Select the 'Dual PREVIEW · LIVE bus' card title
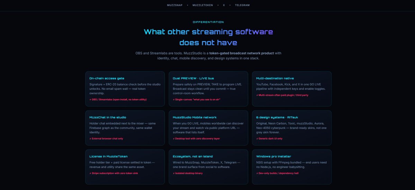The image size is (415, 190). click(193, 78)
